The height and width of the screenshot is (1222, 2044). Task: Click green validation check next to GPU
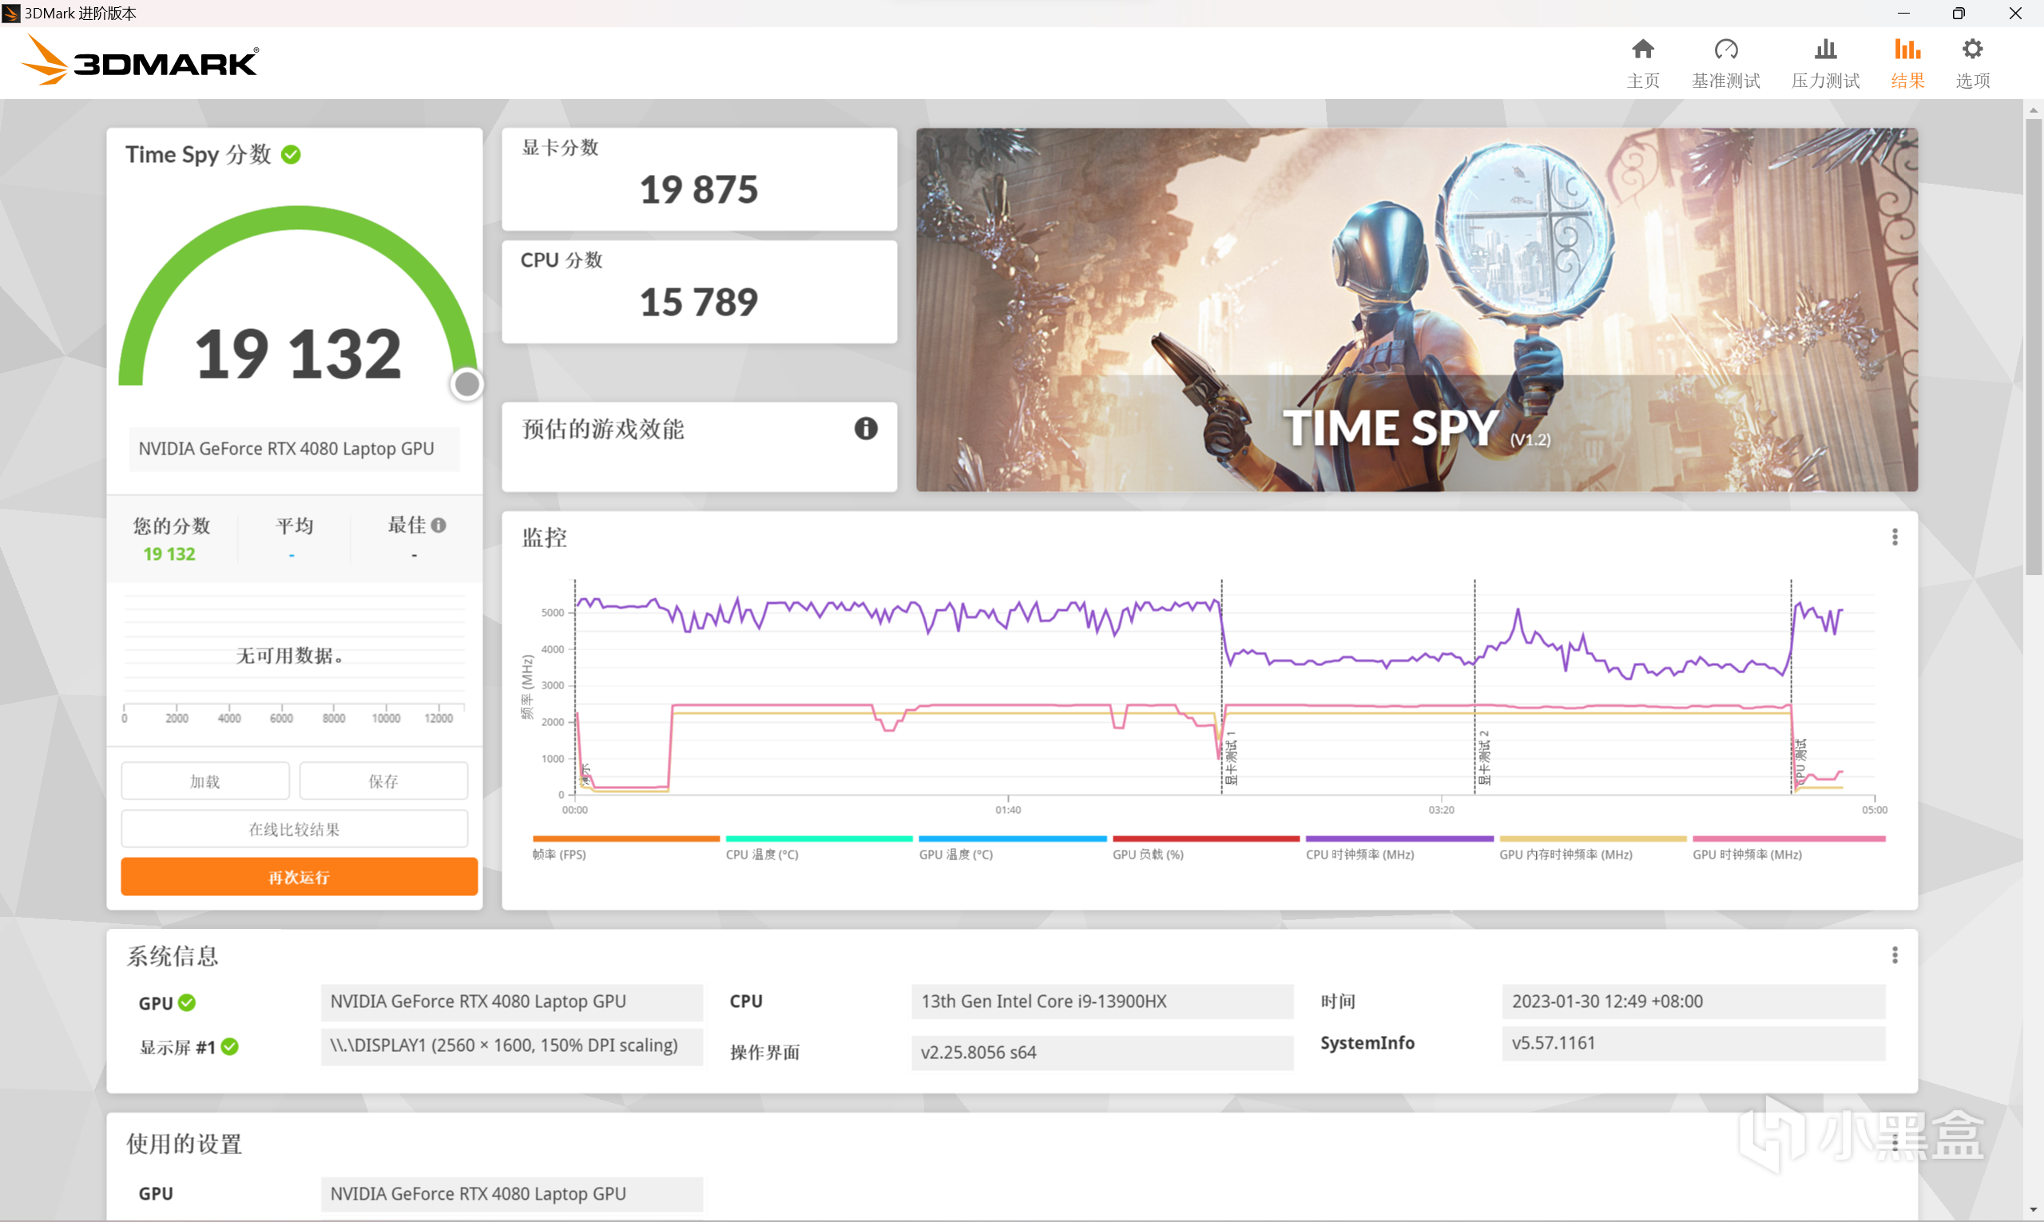pos(187,1002)
